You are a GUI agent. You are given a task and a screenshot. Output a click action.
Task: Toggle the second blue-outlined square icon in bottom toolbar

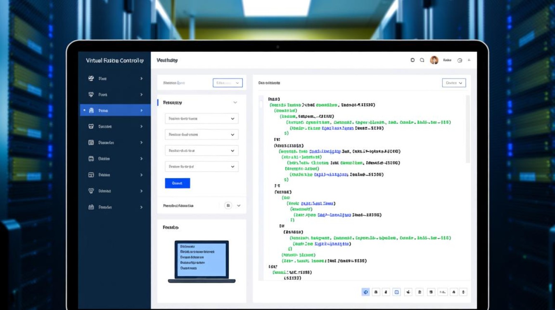396,292
